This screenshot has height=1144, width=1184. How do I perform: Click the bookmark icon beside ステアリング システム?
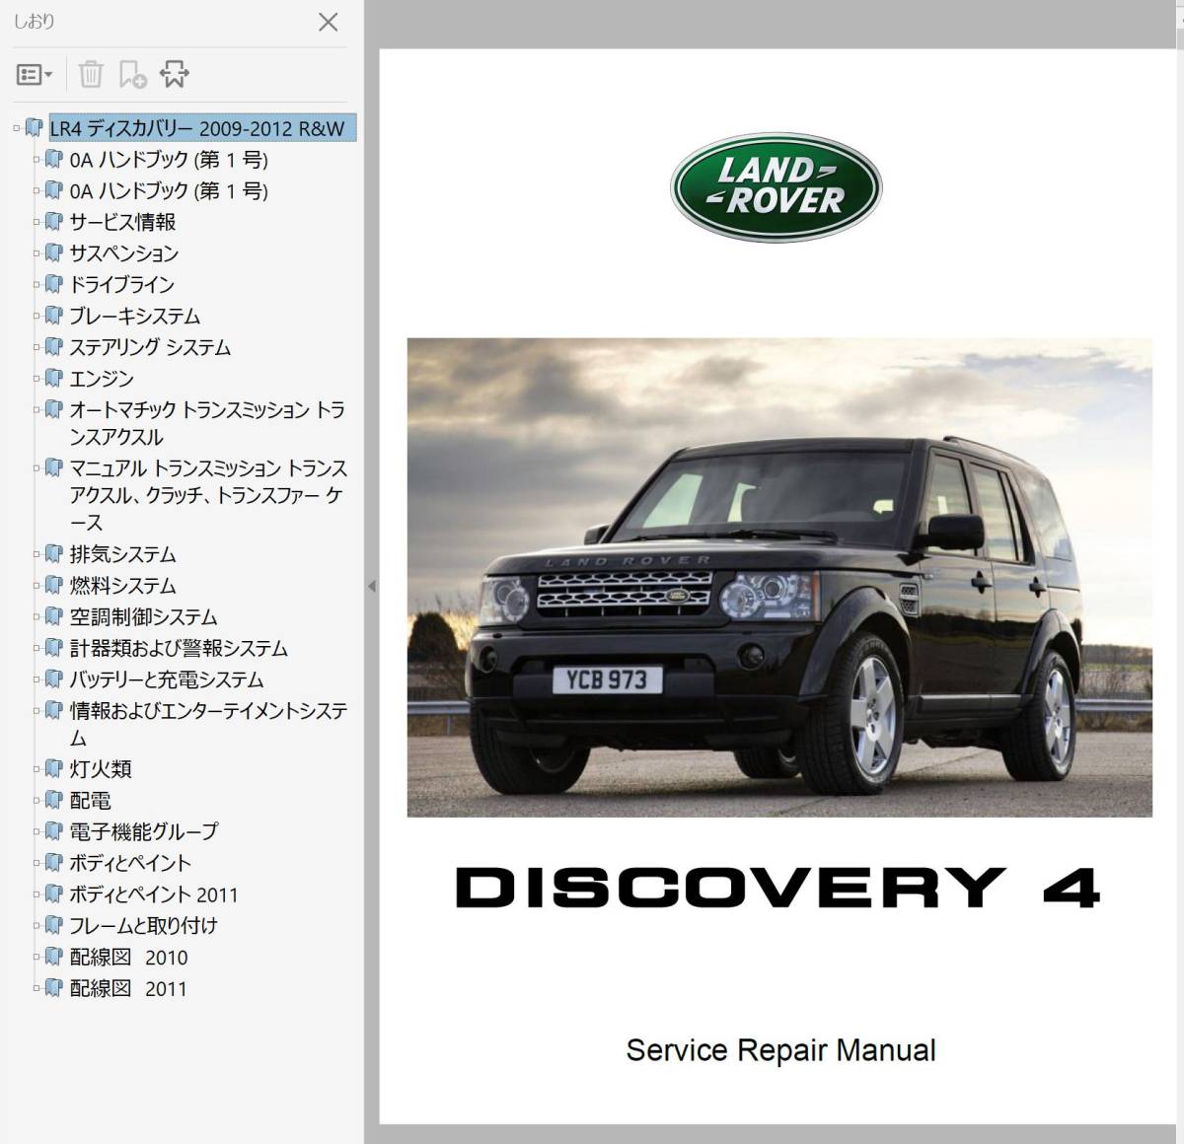tap(54, 346)
